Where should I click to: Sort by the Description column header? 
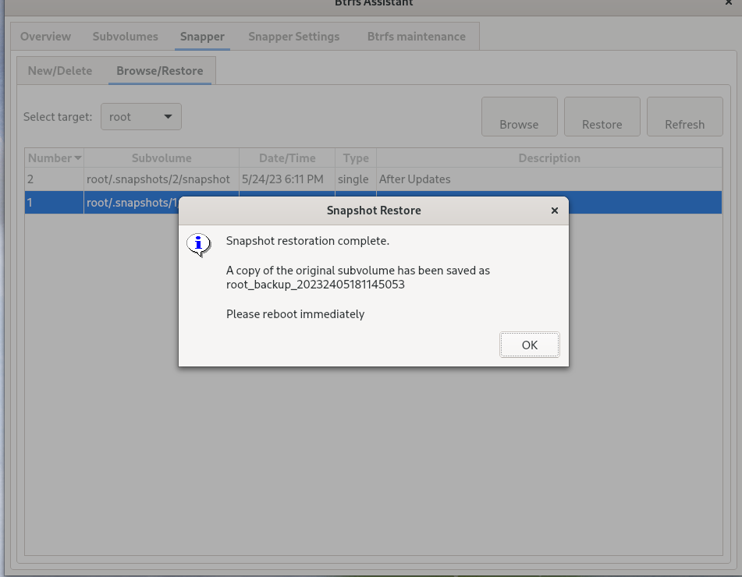pyautogui.click(x=549, y=158)
